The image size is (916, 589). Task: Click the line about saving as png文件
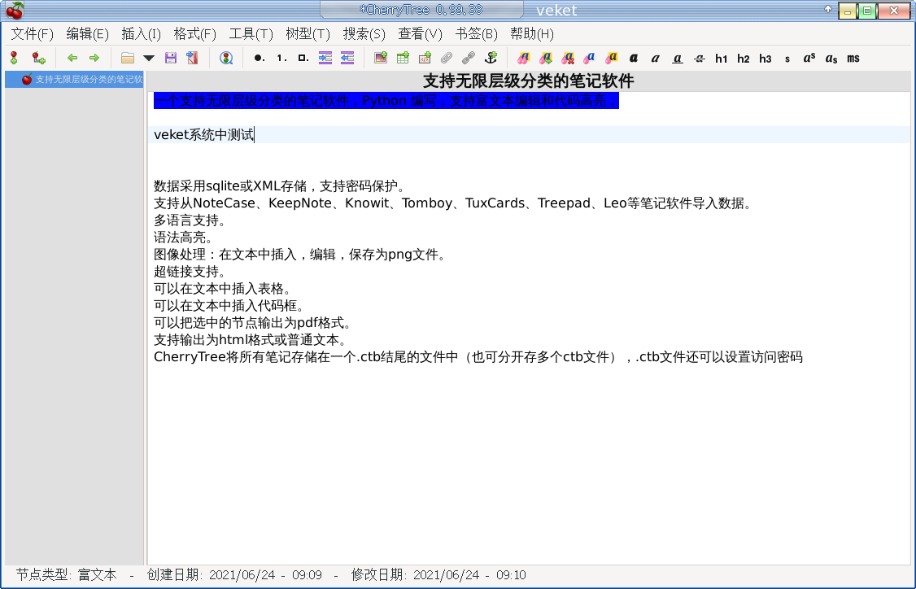click(x=300, y=255)
